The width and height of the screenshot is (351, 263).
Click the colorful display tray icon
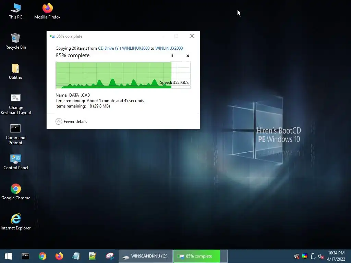point(305,256)
